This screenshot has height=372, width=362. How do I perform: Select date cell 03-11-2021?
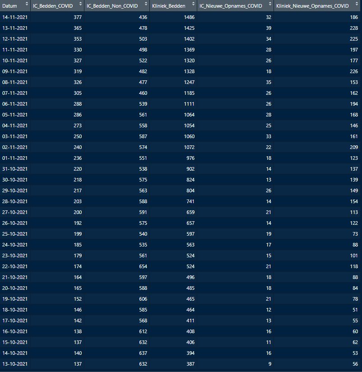click(x=15, y=136)
